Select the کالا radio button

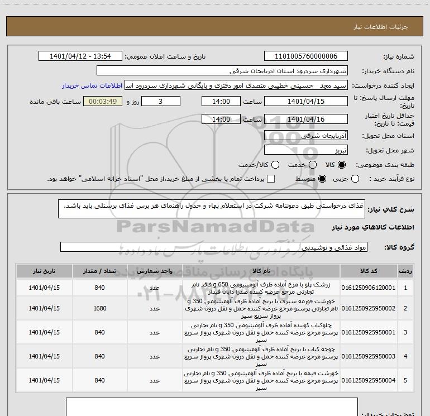[342, 165]
